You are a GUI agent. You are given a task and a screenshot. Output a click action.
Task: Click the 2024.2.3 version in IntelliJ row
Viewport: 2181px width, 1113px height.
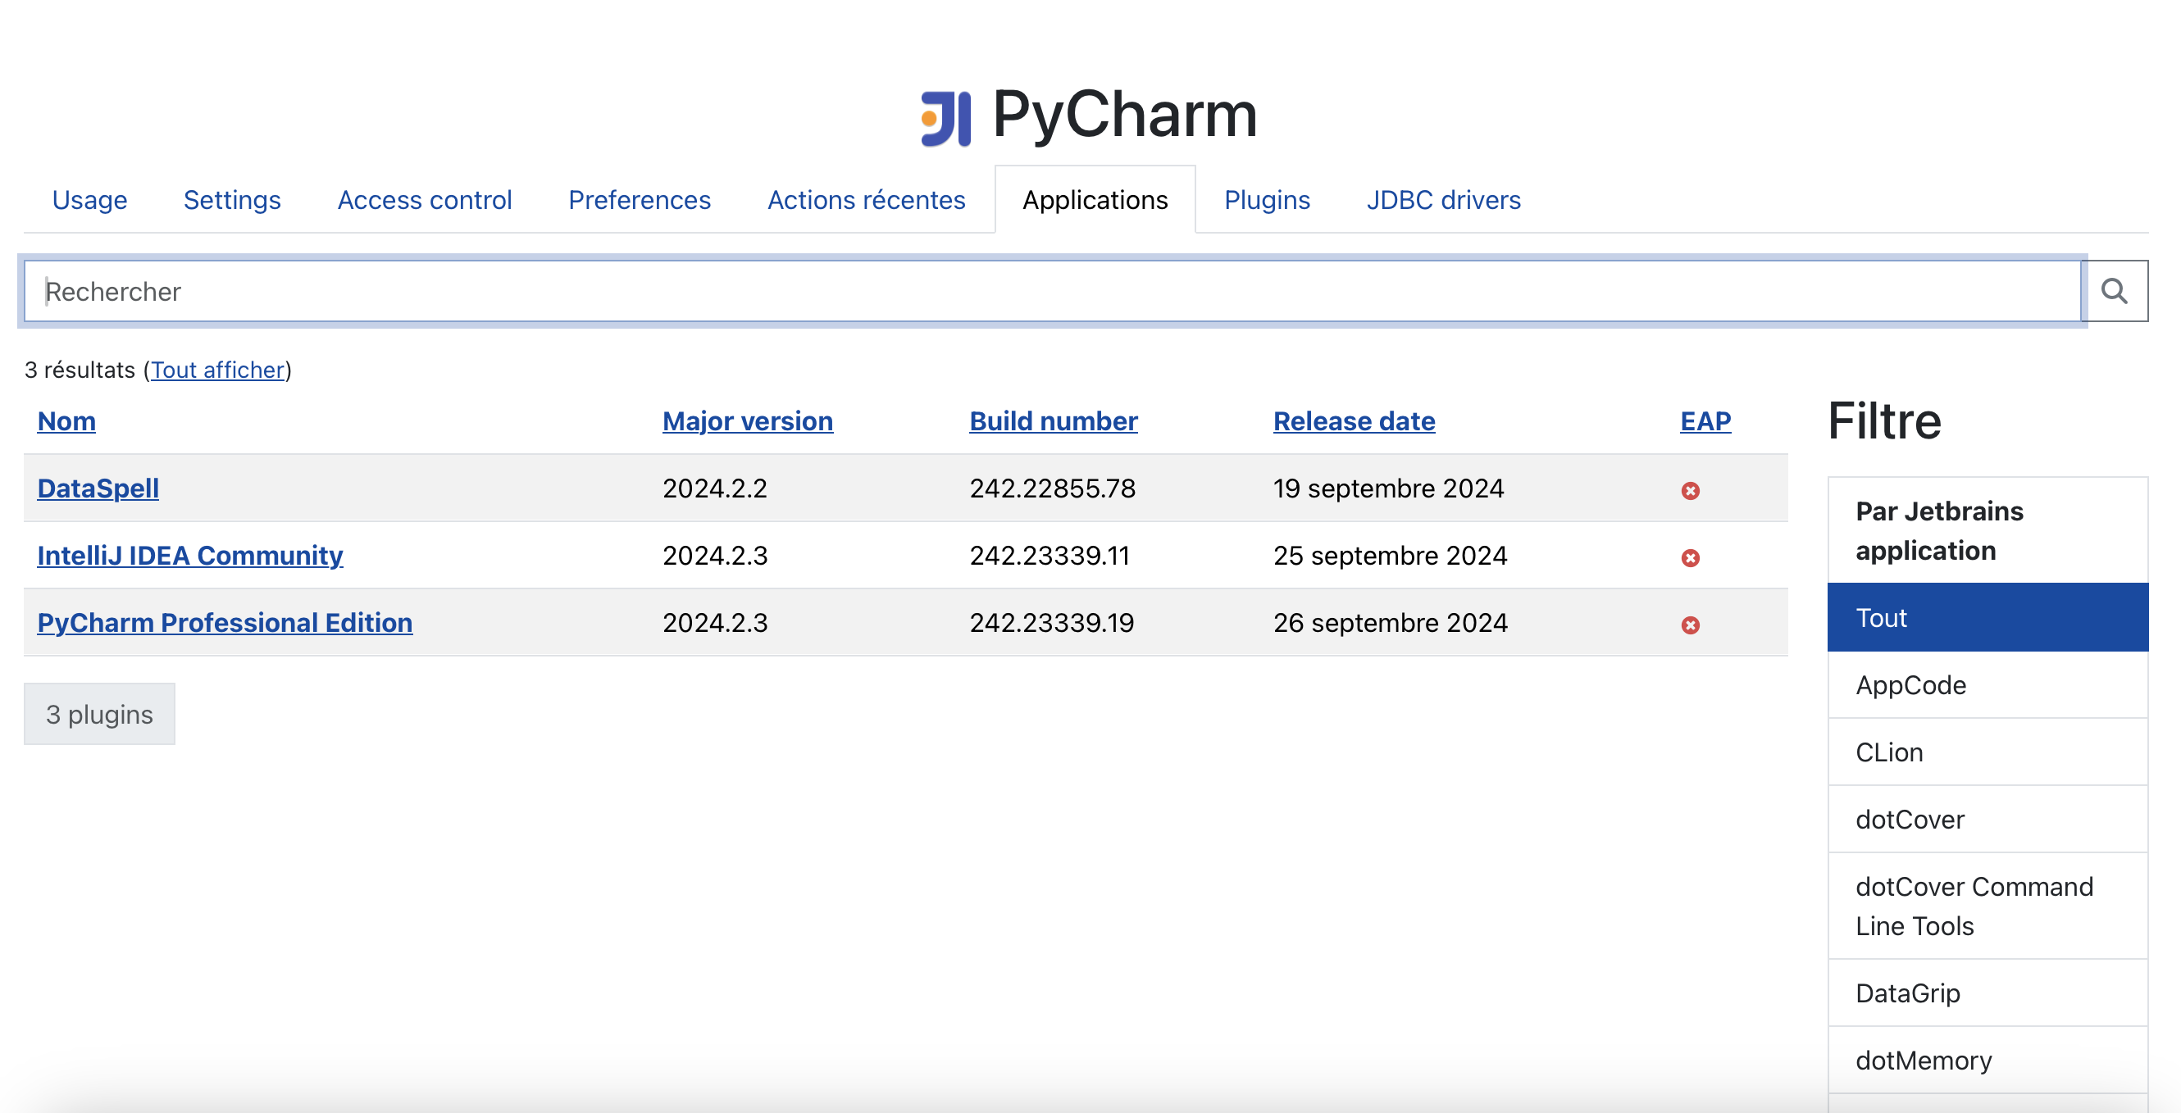tap(715, 555)
